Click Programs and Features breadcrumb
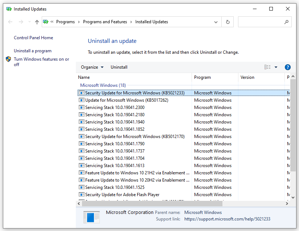Screen dimensions: 299x231 coord(105,22)
